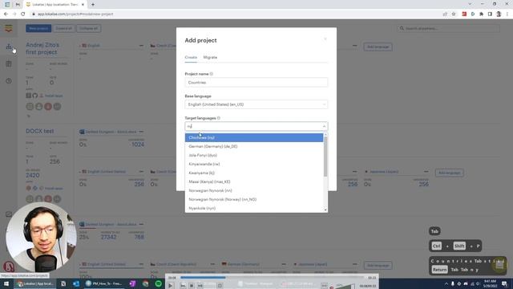This screenshot has width=513, height=289.
Task: Open Spotify from the taskbar
Action: pyautogui.click(x=159, y=283)
